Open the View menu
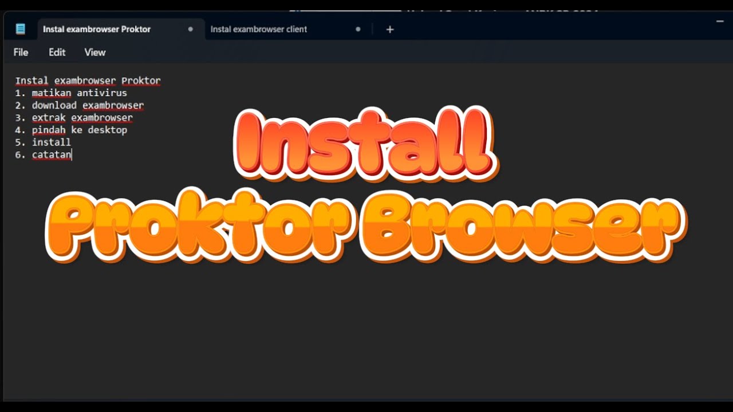Screen dimensions: 733x412 (95, 52)
